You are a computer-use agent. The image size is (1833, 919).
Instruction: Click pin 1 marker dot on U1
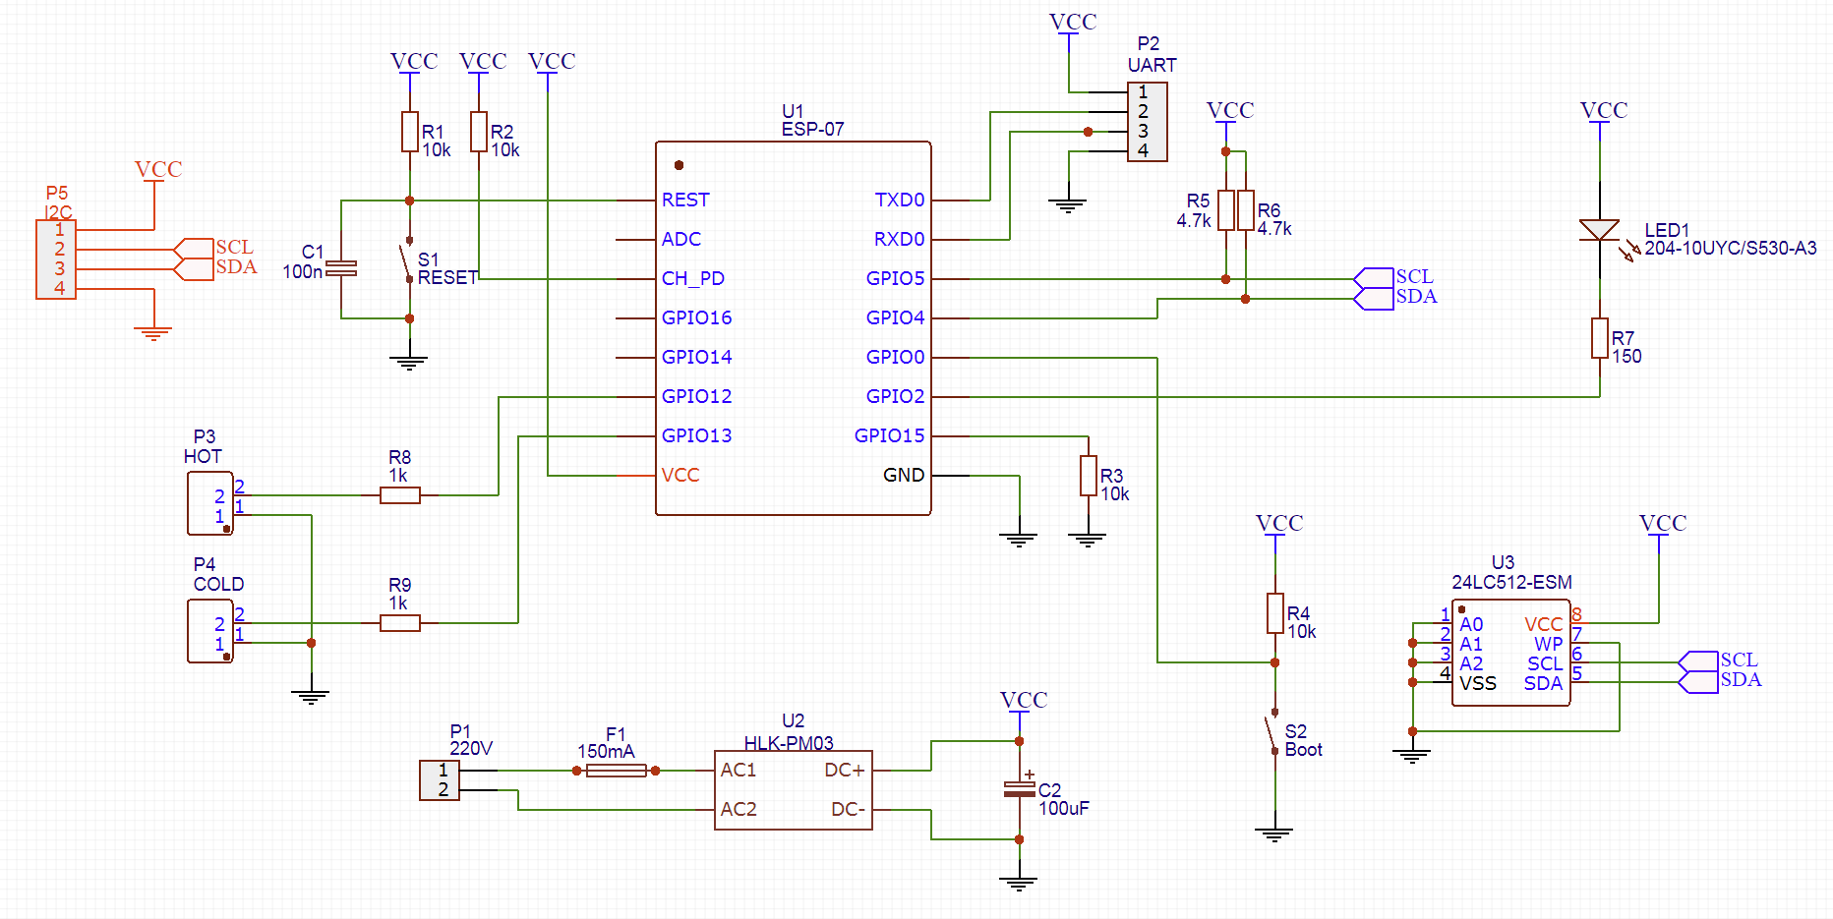click(x=679, y=165)
